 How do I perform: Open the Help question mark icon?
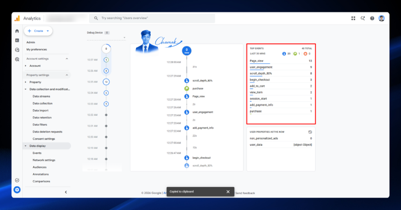pos(372,18)
